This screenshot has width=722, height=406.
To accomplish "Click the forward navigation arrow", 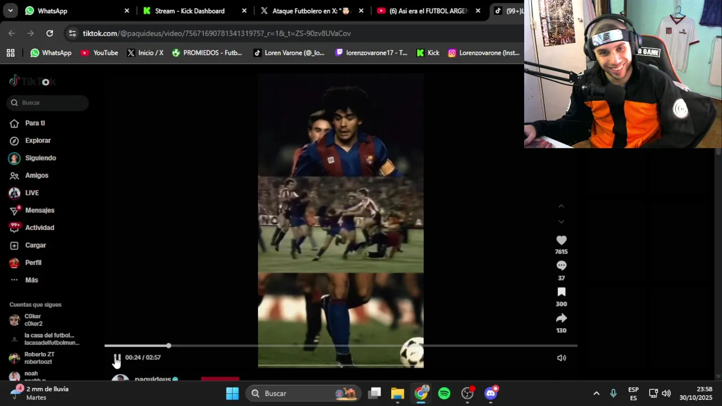I will tap(30, 33).
